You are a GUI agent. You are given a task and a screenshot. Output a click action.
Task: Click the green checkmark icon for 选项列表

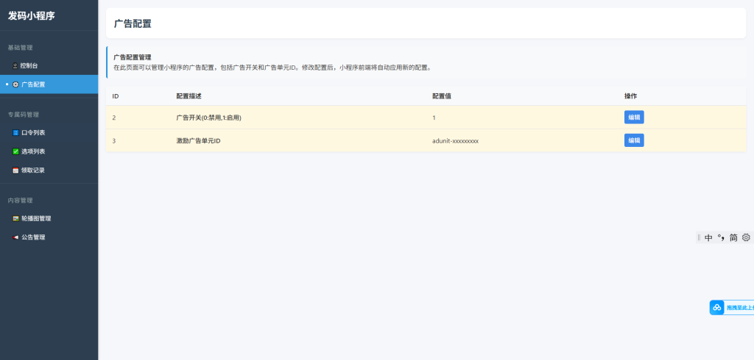coord(16,151)
